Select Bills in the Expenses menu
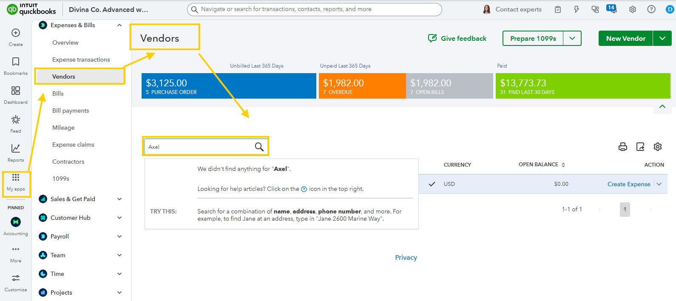 tap(58, 94)
